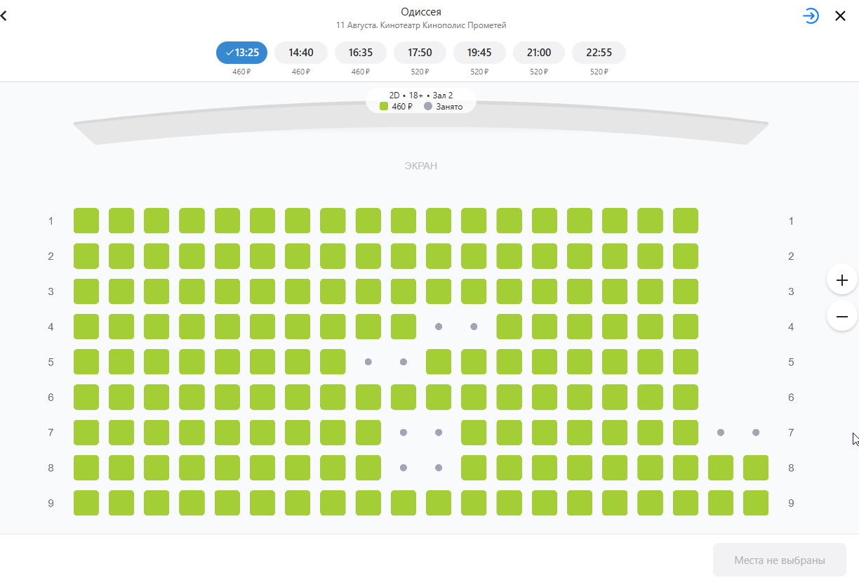Switch to the 16:35 showtime
859x578 pixels.
click(x=361, y=53)
